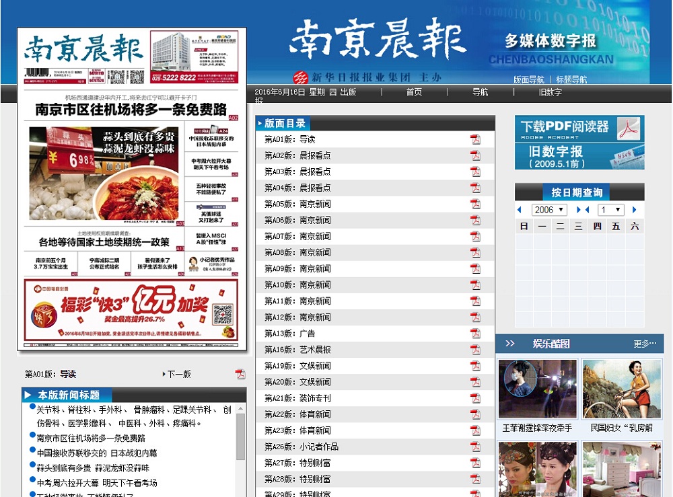Open 第A13版：广告 text link
Image resolution: width=673 pixels, height=497 pixels.
tap(289, 334)
